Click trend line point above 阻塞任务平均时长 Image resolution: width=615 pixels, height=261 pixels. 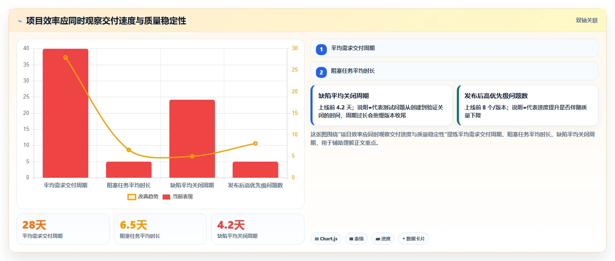(129, 150)
